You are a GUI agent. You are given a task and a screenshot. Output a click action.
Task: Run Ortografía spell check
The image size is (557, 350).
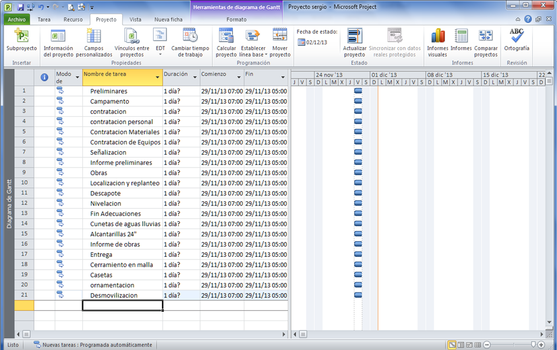coord(516,40)
